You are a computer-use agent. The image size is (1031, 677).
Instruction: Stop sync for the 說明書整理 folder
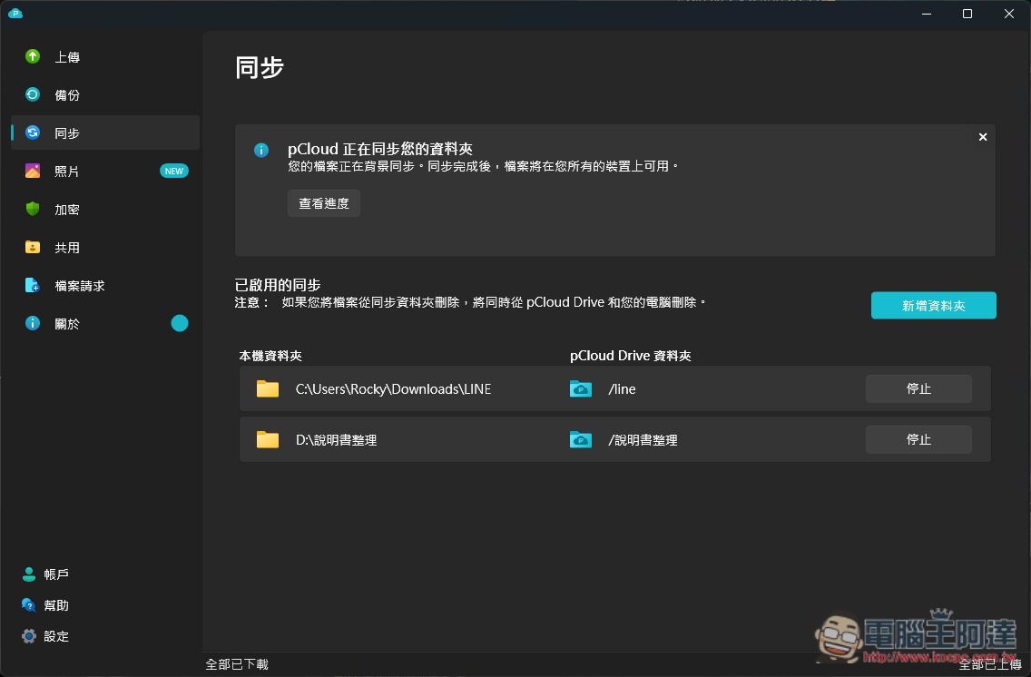point(918,439)
